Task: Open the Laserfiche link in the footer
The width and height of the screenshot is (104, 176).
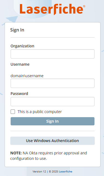Action: tap(66, 172)
